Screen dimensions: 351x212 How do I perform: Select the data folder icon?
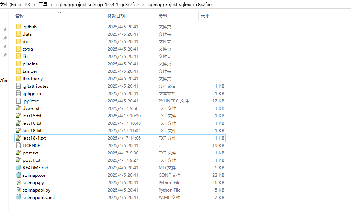click(18, 34)
